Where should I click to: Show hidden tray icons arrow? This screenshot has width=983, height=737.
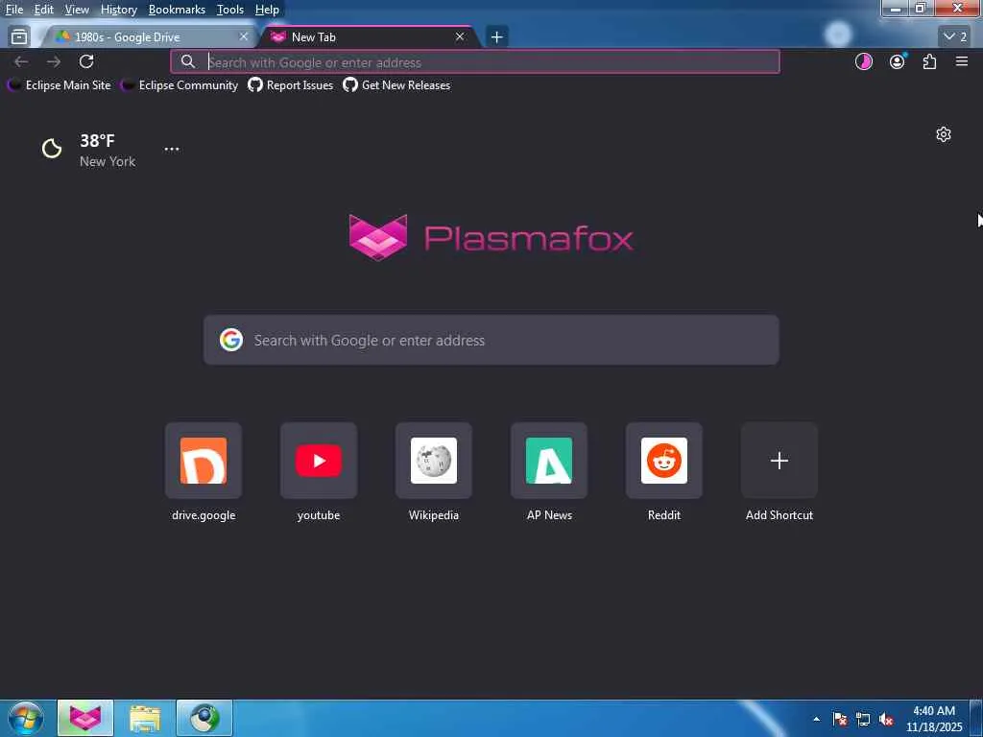[x=816, y=719]
